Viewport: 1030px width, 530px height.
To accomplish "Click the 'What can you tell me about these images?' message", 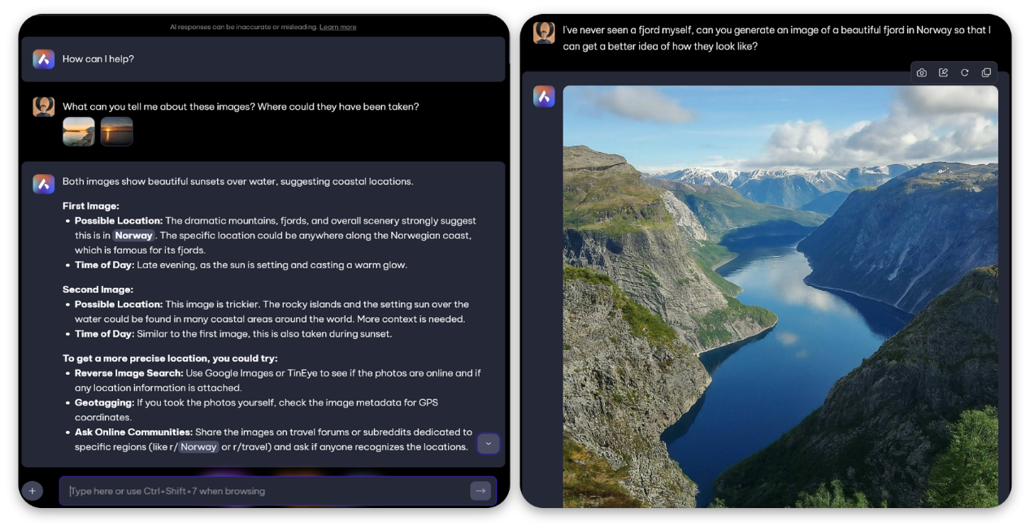I will [x=241, y=106].
